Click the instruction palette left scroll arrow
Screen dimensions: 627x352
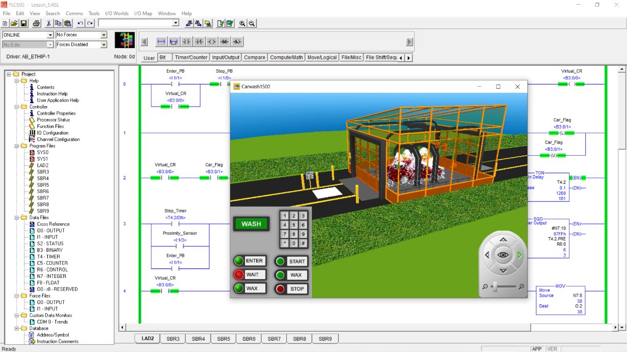[x=144, y=42]
